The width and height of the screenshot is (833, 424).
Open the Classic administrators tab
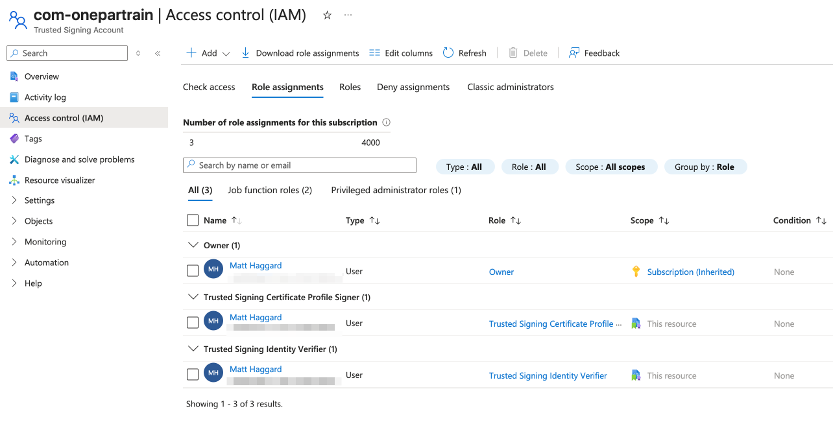pyautogui.click(x=511, y=87)
